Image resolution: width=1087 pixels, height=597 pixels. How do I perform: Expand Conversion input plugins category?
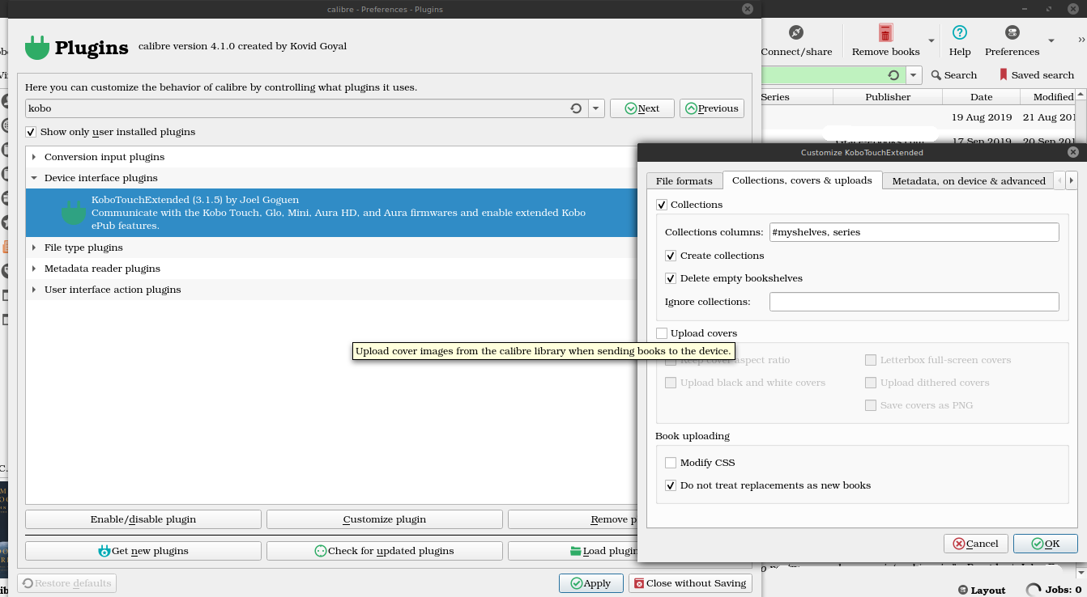[34, 157]
